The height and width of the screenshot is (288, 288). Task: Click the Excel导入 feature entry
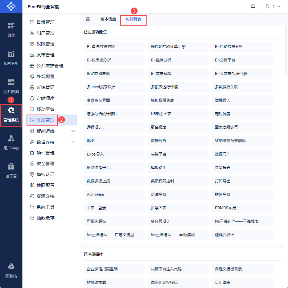coord(114,154)
